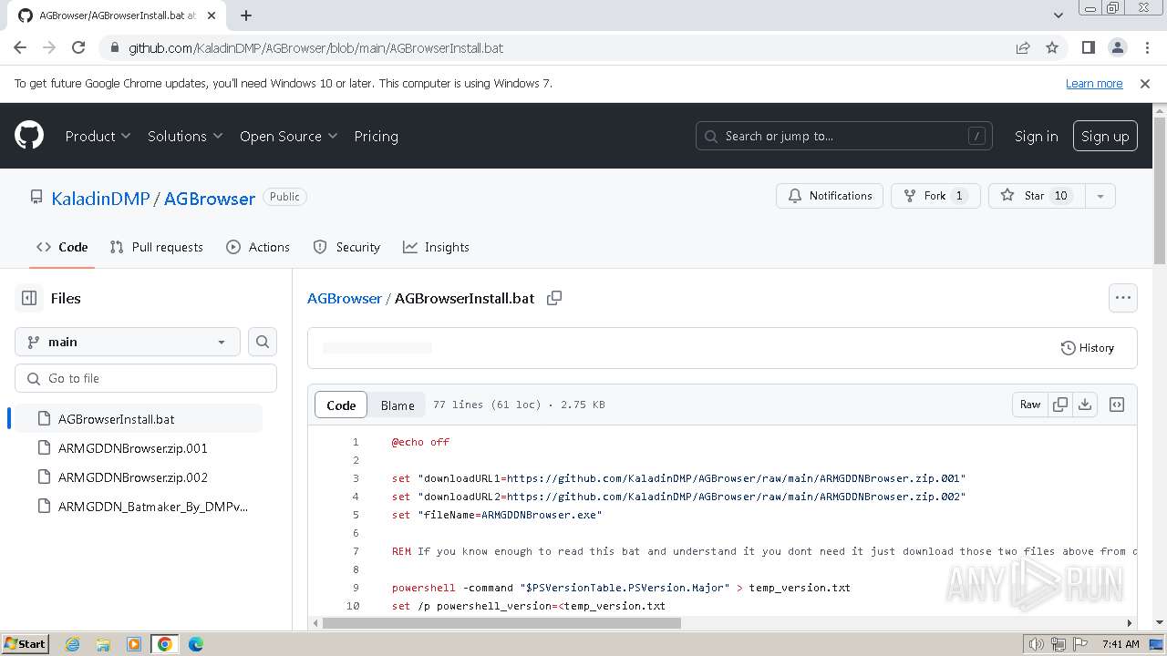Share this page icon in address bar

(1023, 47)
